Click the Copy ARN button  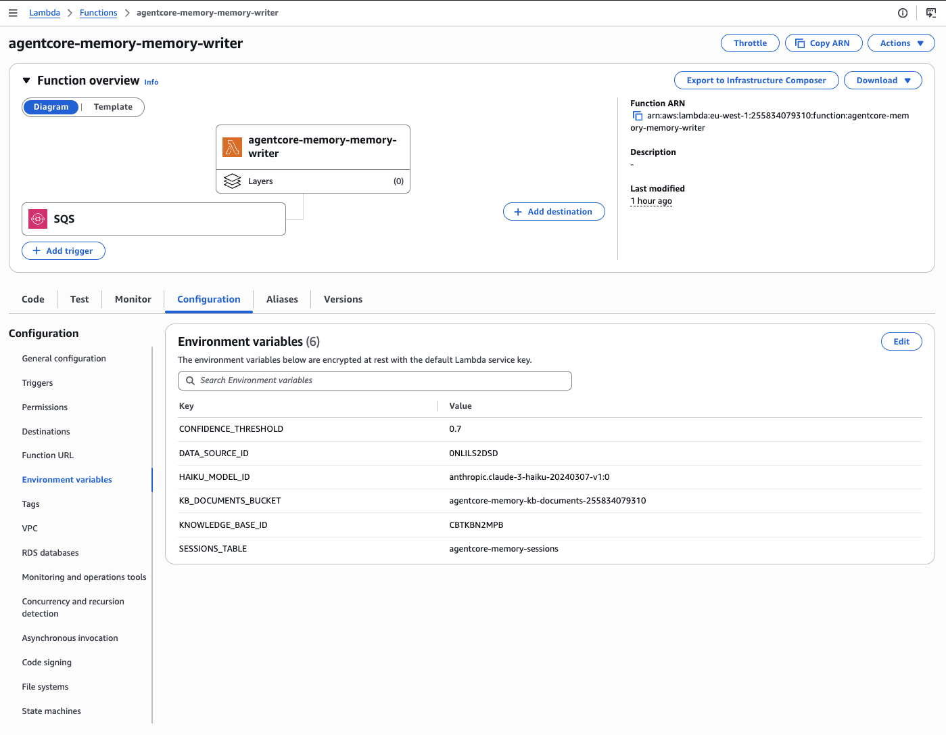(824, 43)
